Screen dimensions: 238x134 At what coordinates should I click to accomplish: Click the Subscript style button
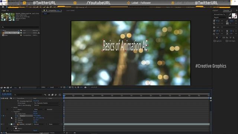click(234, 38)
